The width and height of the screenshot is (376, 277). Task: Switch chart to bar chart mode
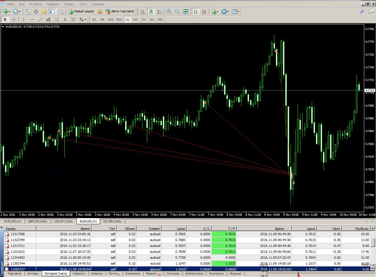pos(143,11)
